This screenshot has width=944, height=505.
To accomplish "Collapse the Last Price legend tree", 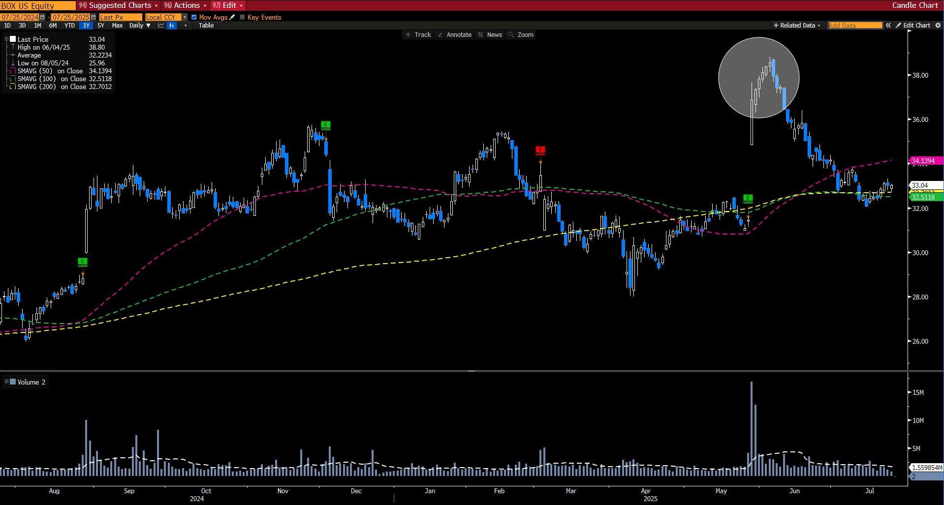I will pos(6,39).
